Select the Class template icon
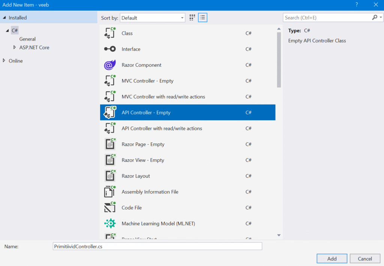The height and width of the screenshot is (266, 384). 110,33
